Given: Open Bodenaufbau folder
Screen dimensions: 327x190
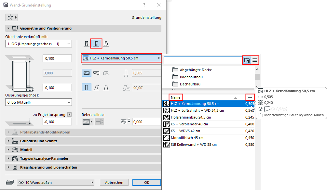Looking at the screenshot, I should coord(188,77).
